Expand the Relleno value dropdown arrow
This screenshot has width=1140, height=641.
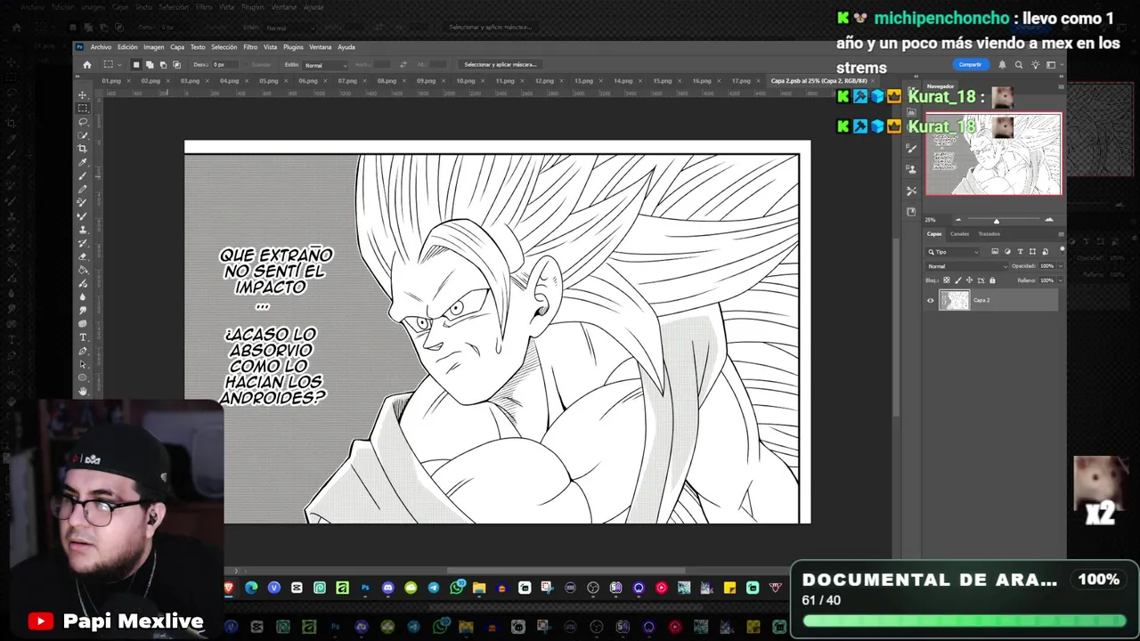pos(1061,280)
